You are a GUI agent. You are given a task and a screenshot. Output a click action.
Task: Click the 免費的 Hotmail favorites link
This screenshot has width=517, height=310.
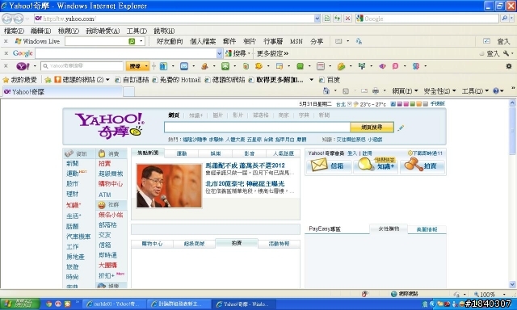click(x=176, y=80)
